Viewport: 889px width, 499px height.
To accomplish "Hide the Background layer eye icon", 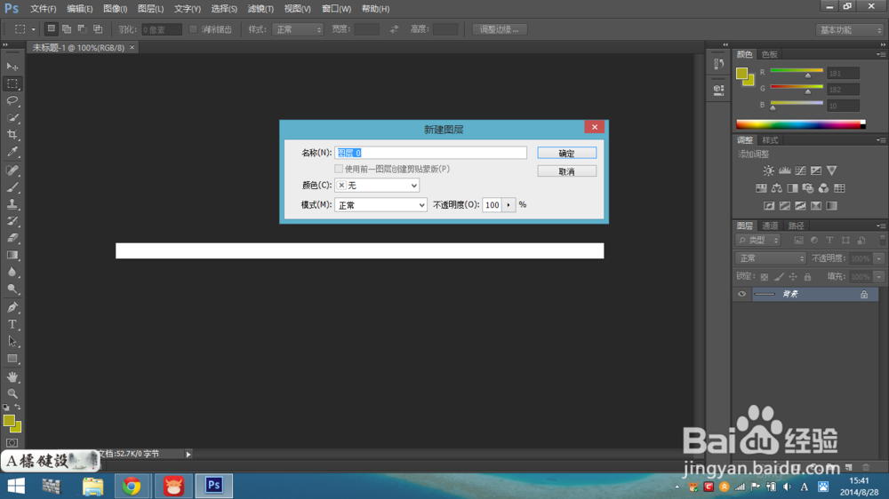I will coord(741,294).
